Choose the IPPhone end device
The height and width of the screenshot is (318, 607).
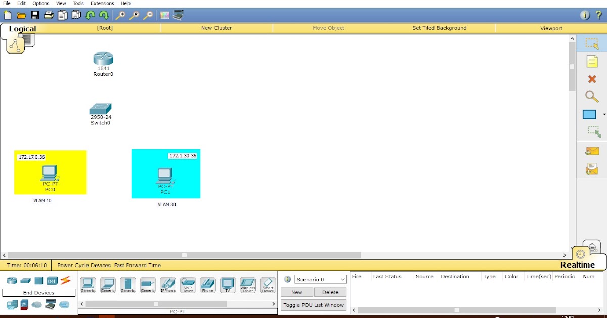point(167,284)
